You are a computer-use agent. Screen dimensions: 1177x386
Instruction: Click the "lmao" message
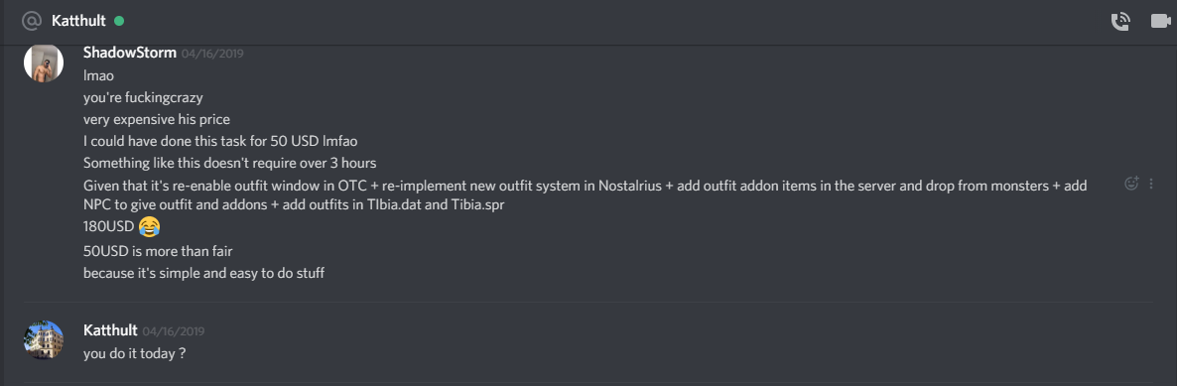click(x=98, y=75)
